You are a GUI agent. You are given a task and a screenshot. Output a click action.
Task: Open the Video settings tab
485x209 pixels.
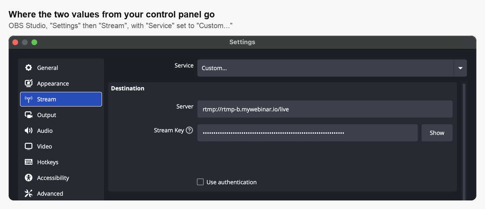point(61,146)
